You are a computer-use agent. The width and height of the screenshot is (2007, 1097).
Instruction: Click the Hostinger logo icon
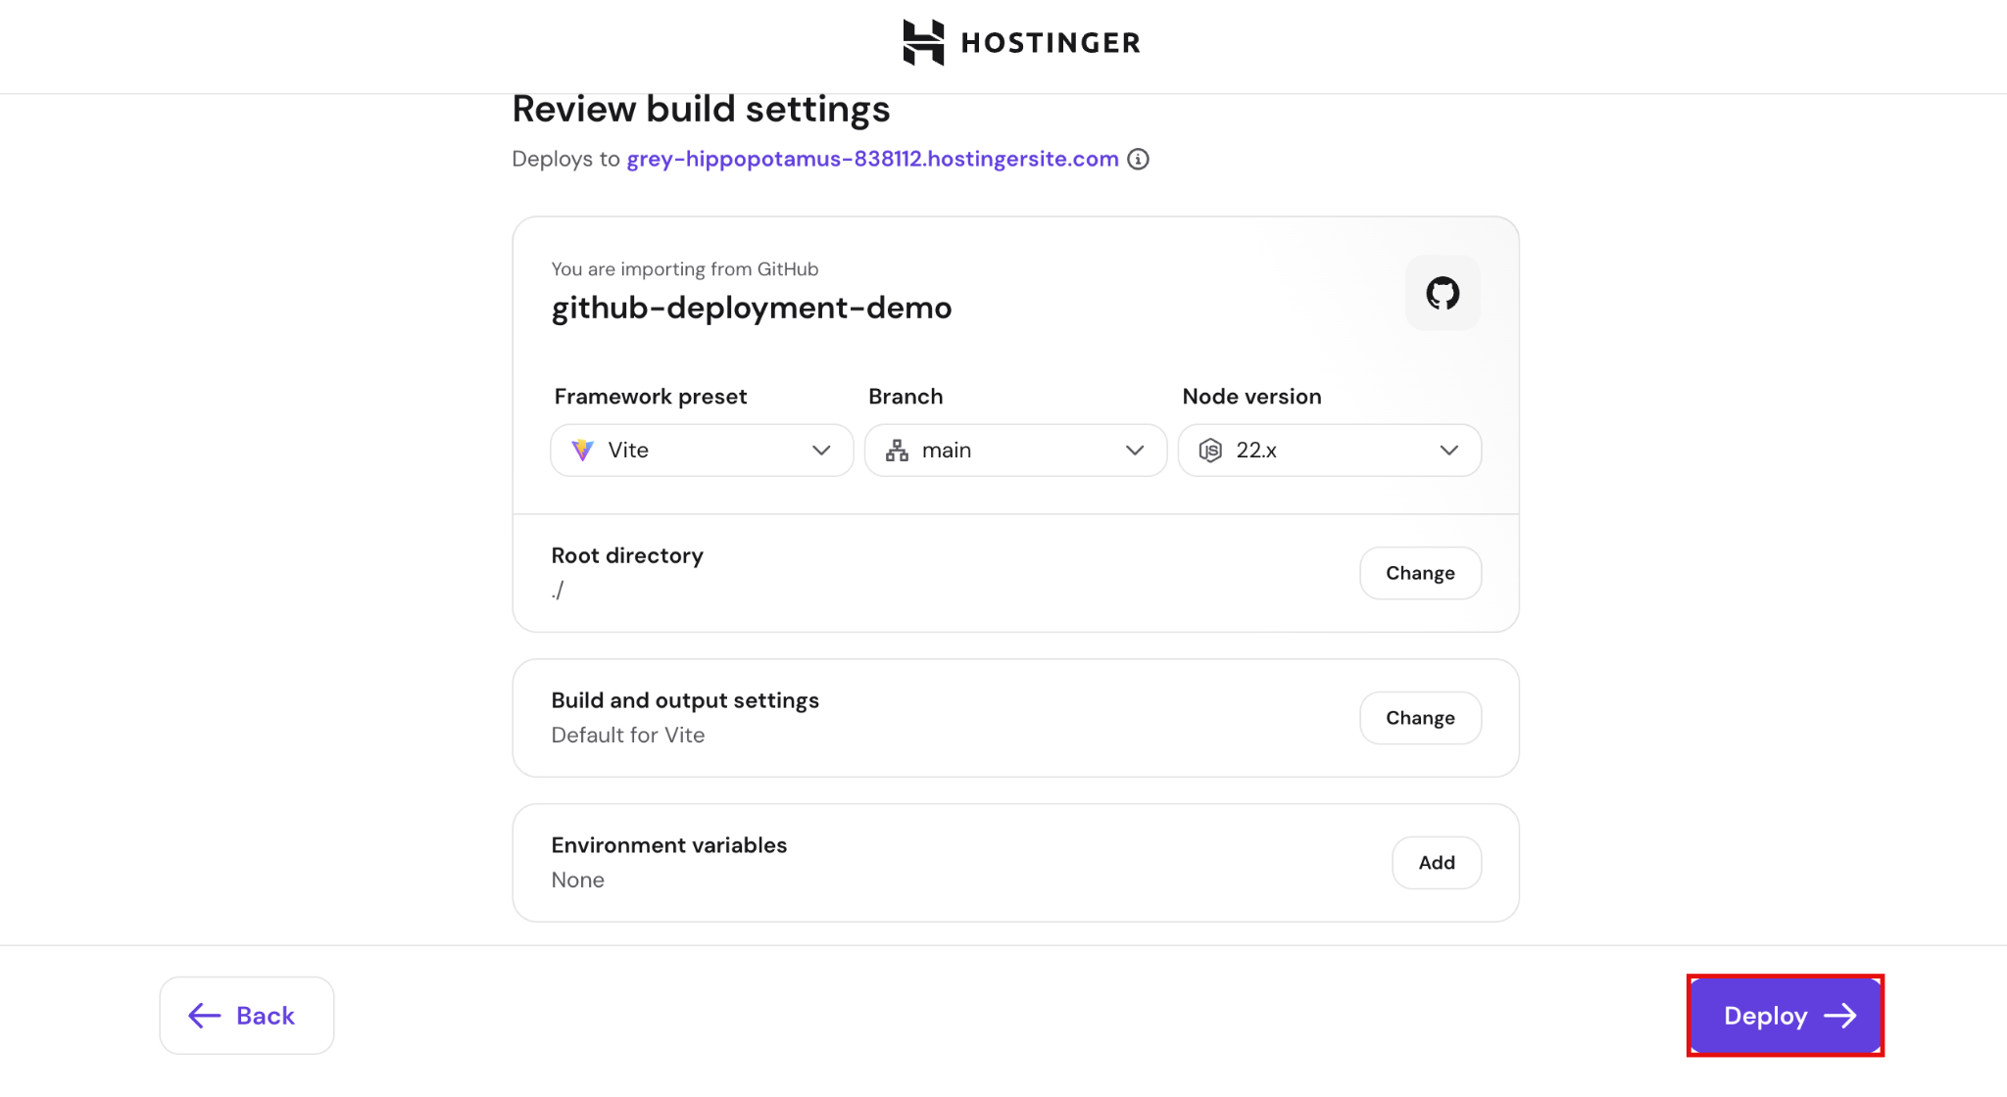point(923,42)
